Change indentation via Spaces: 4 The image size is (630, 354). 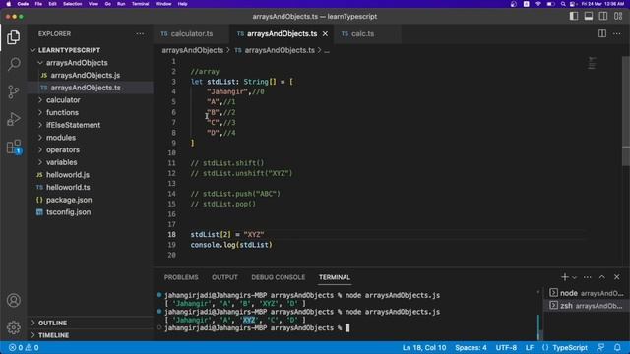(471, 347)
